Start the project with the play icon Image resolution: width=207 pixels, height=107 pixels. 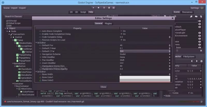(x=93, y=8)
